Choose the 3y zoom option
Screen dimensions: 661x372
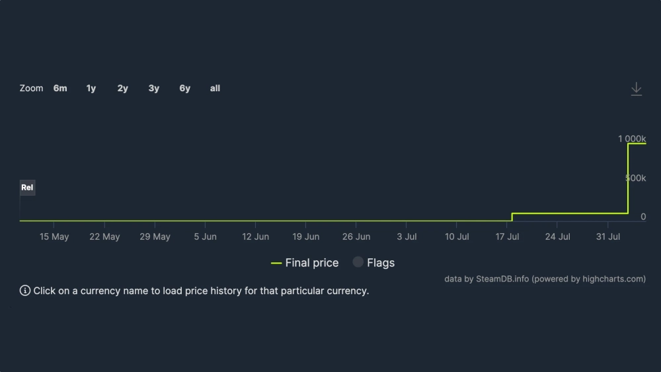(x=153, y=89)
